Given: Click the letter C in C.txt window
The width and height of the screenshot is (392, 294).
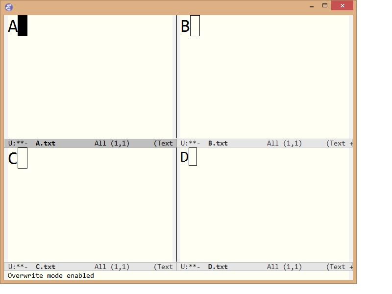Looking at the screenshot, I should [13, 158].
